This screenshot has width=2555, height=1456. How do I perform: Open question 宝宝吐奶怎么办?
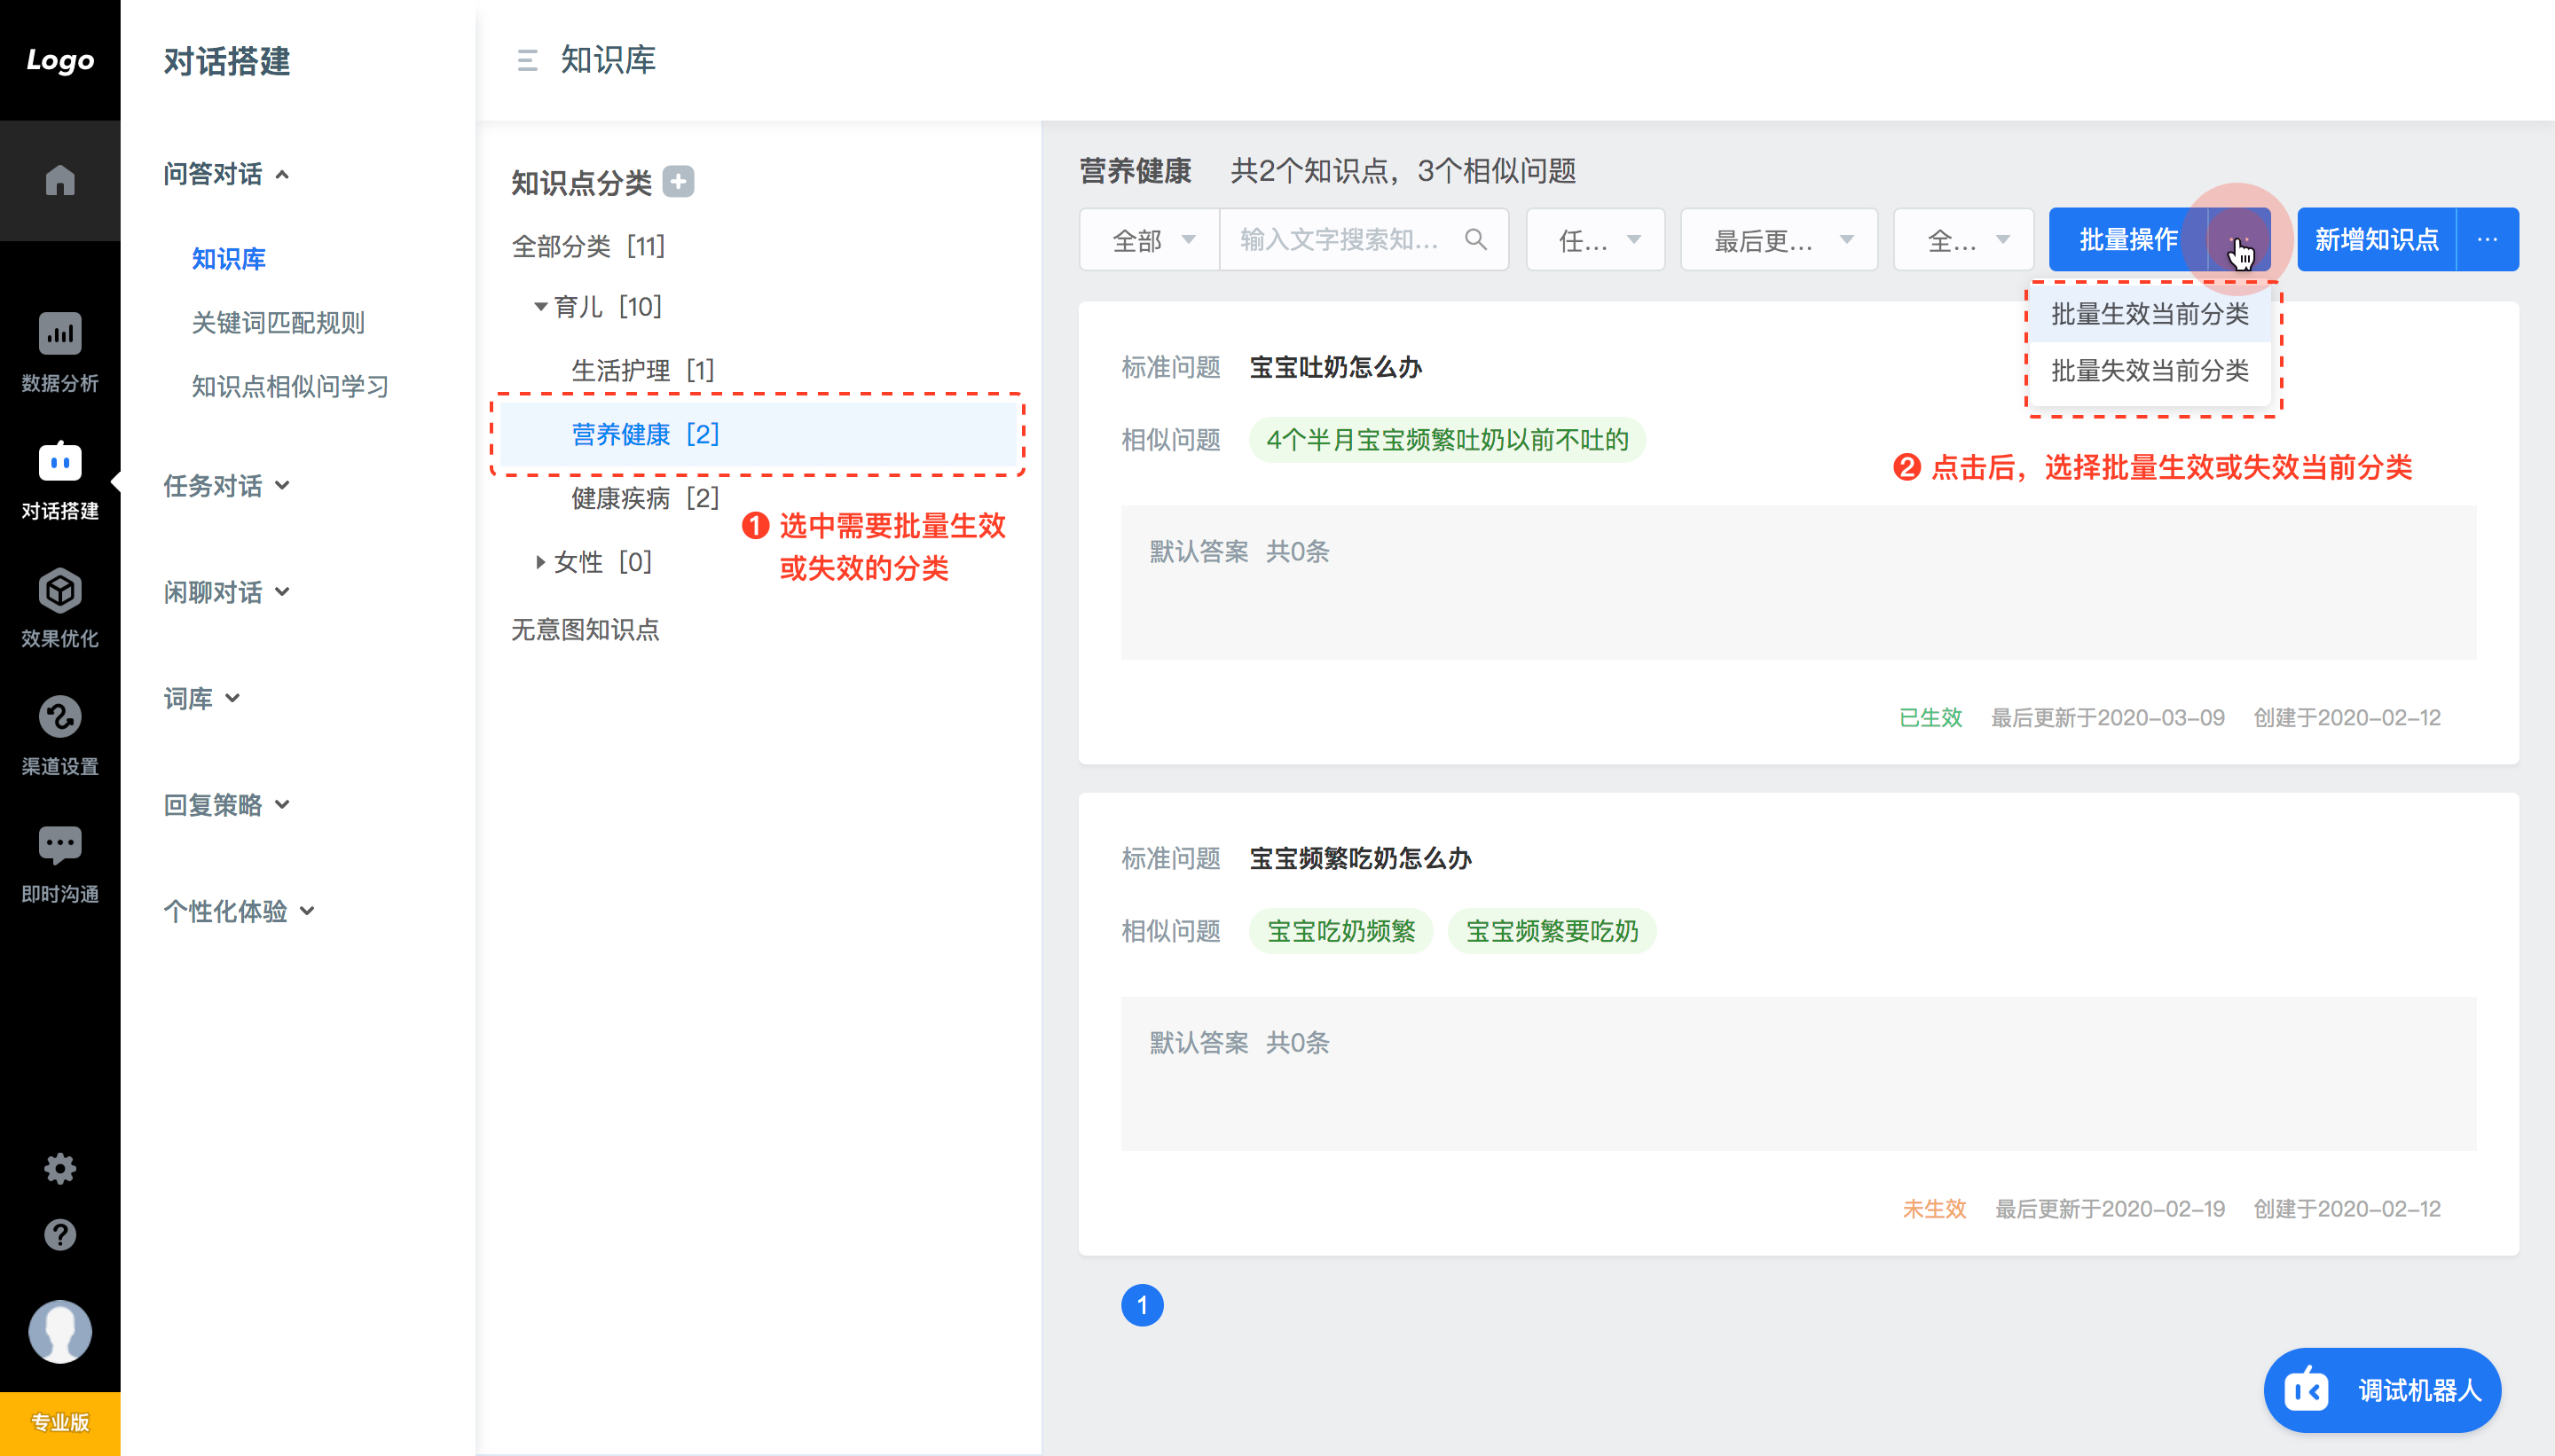click(x=1335, y=368)
